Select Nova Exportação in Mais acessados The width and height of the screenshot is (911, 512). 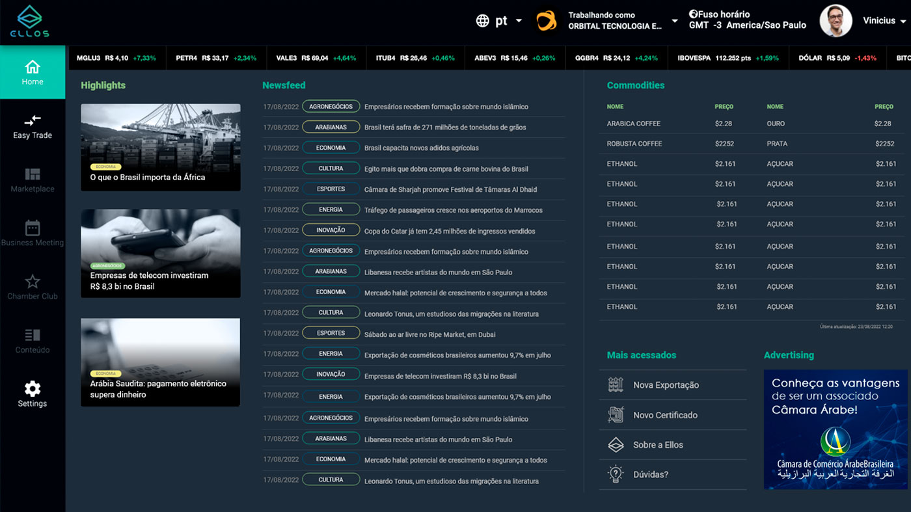coord(666,385)
